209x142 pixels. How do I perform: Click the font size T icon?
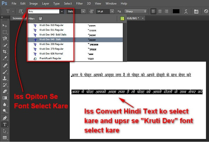tap(91, 11)
